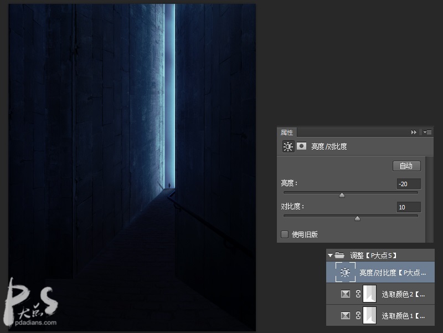Click the 选取颜色 2 mask link icon

pos(358,294)
